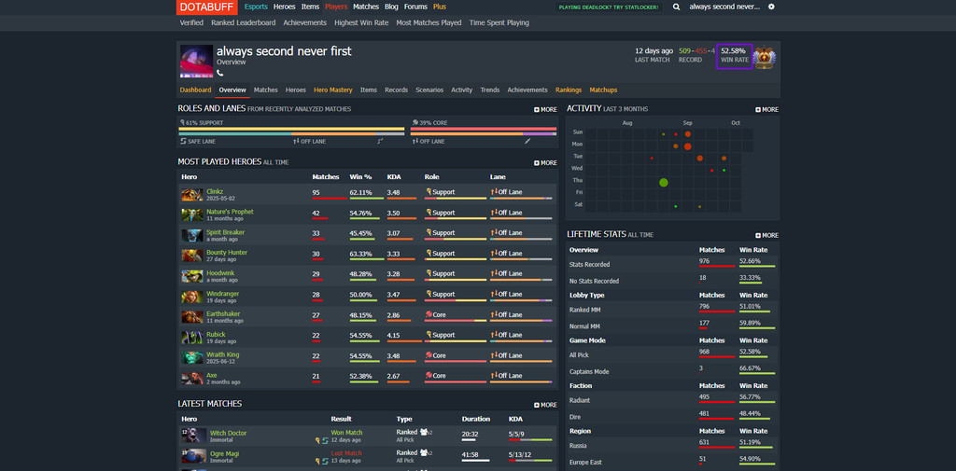
Task: Click the player avatar image
Action: tap(196, 61)
